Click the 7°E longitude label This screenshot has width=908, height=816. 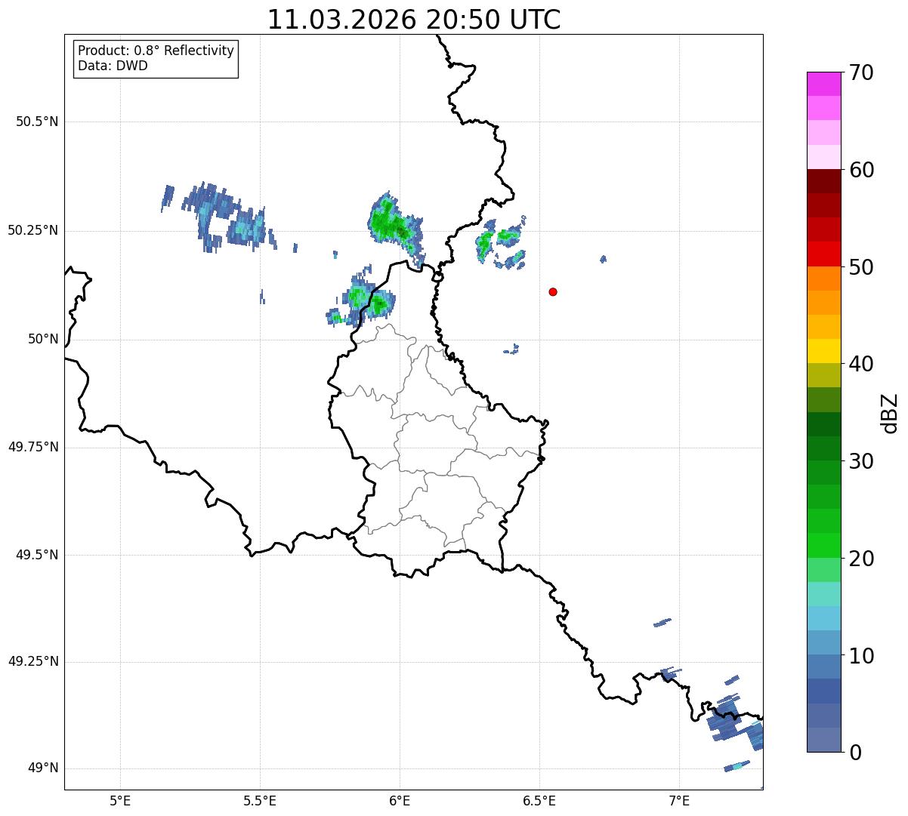click(679, 800)
